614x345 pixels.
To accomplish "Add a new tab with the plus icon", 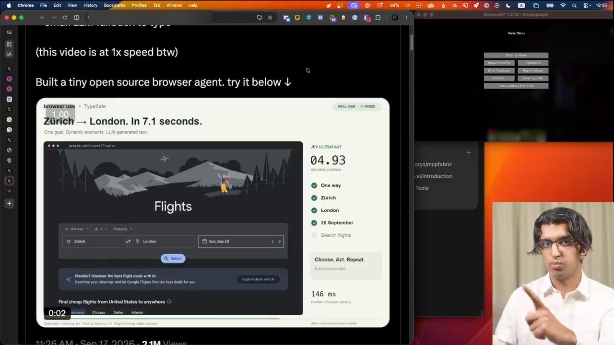I will [9, 204].
